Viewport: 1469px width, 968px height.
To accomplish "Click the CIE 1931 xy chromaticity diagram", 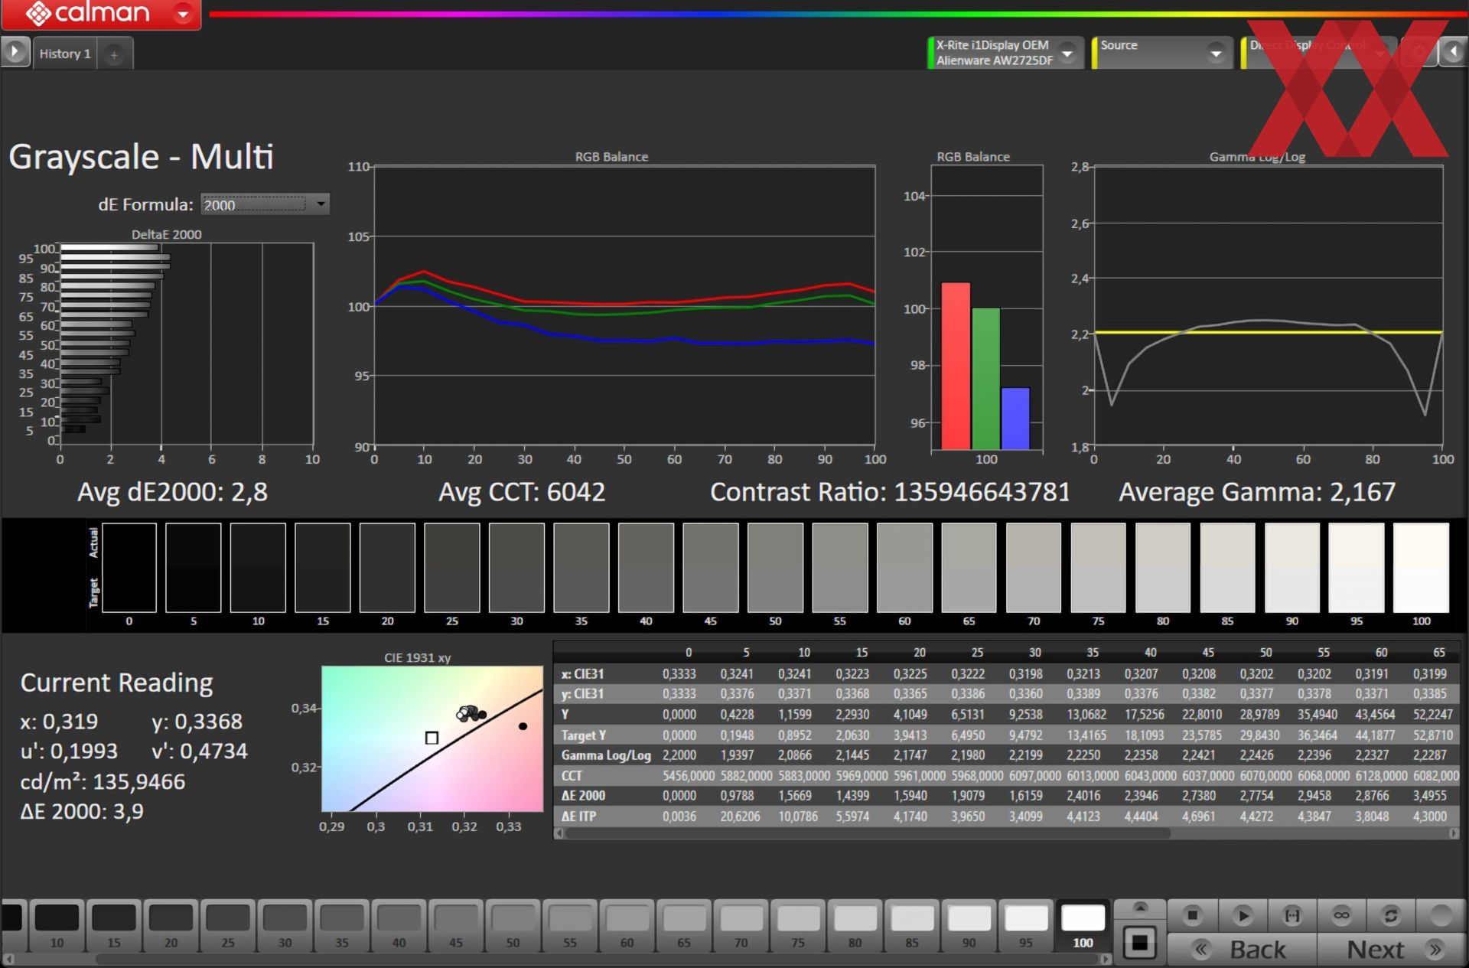I will 432,738.
